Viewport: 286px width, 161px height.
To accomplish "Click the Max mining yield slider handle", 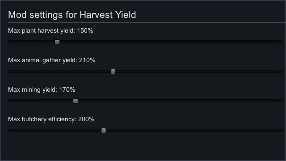I will 76,101.
